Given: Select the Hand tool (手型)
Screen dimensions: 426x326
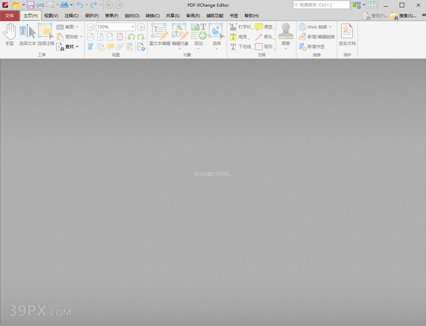Looking at the screenshot, I should (9, 34).
